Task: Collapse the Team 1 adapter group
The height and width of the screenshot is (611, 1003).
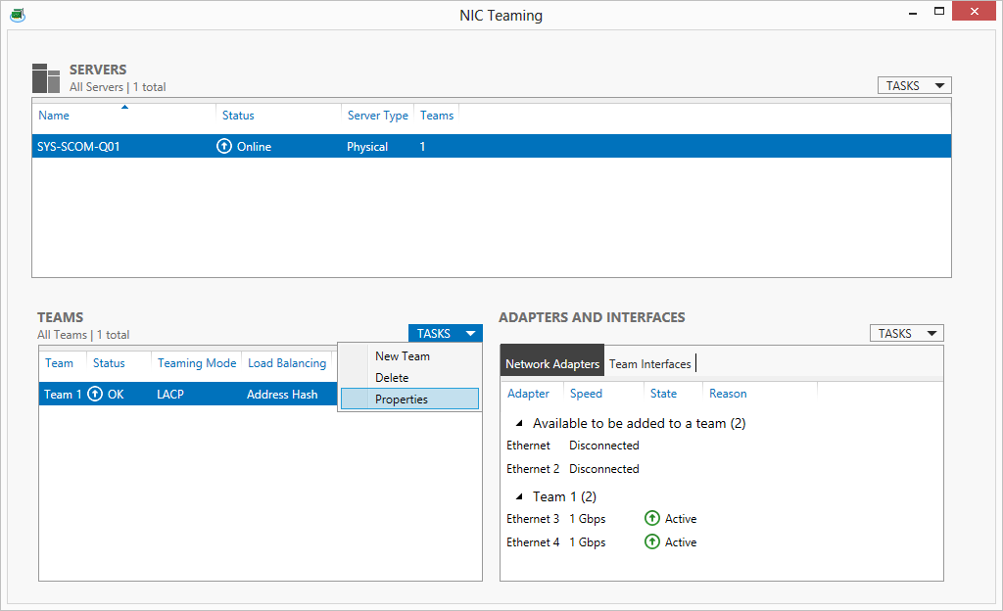Action: pyautogui.click(x=518, y=497)
